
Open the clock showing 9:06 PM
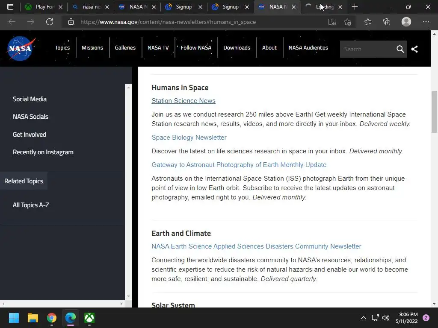pos(407,318)
